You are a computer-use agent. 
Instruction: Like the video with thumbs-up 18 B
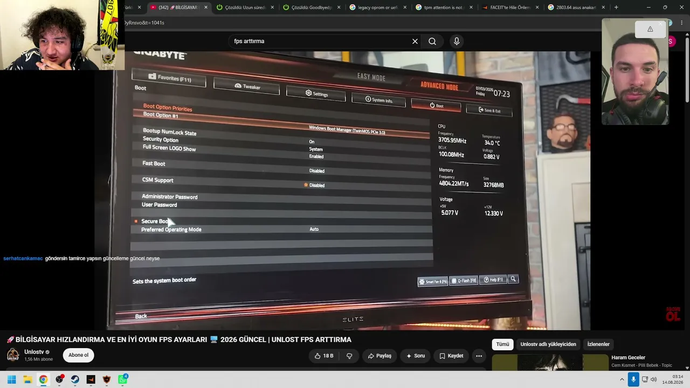pyautogui.click(x=324, y=356)
